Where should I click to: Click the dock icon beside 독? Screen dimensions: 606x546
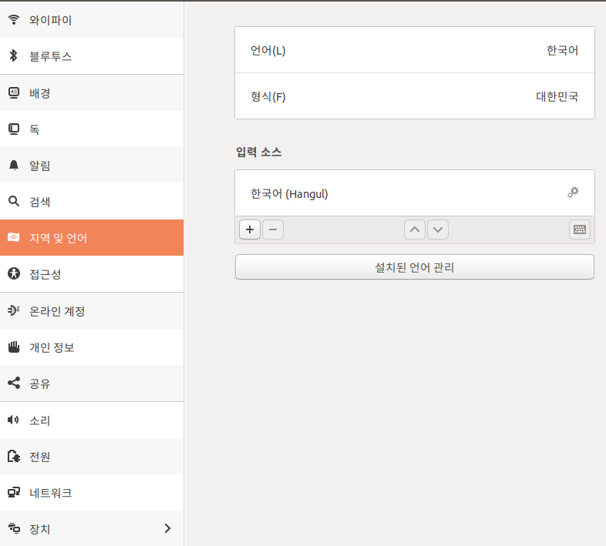coord(14,129)
